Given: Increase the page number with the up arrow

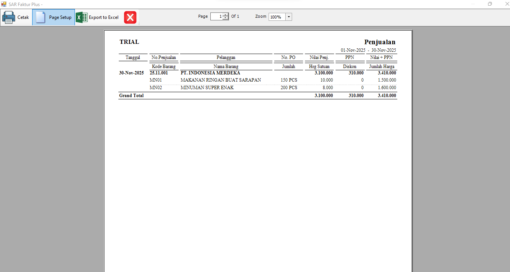Looking at the screenshot, I should click(225, 15).
